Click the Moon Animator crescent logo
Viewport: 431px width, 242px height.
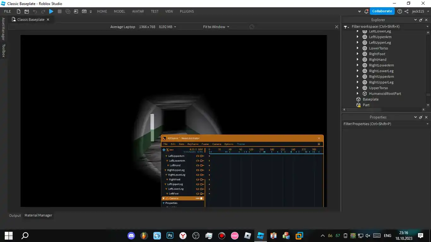click(x=164, y=138)
